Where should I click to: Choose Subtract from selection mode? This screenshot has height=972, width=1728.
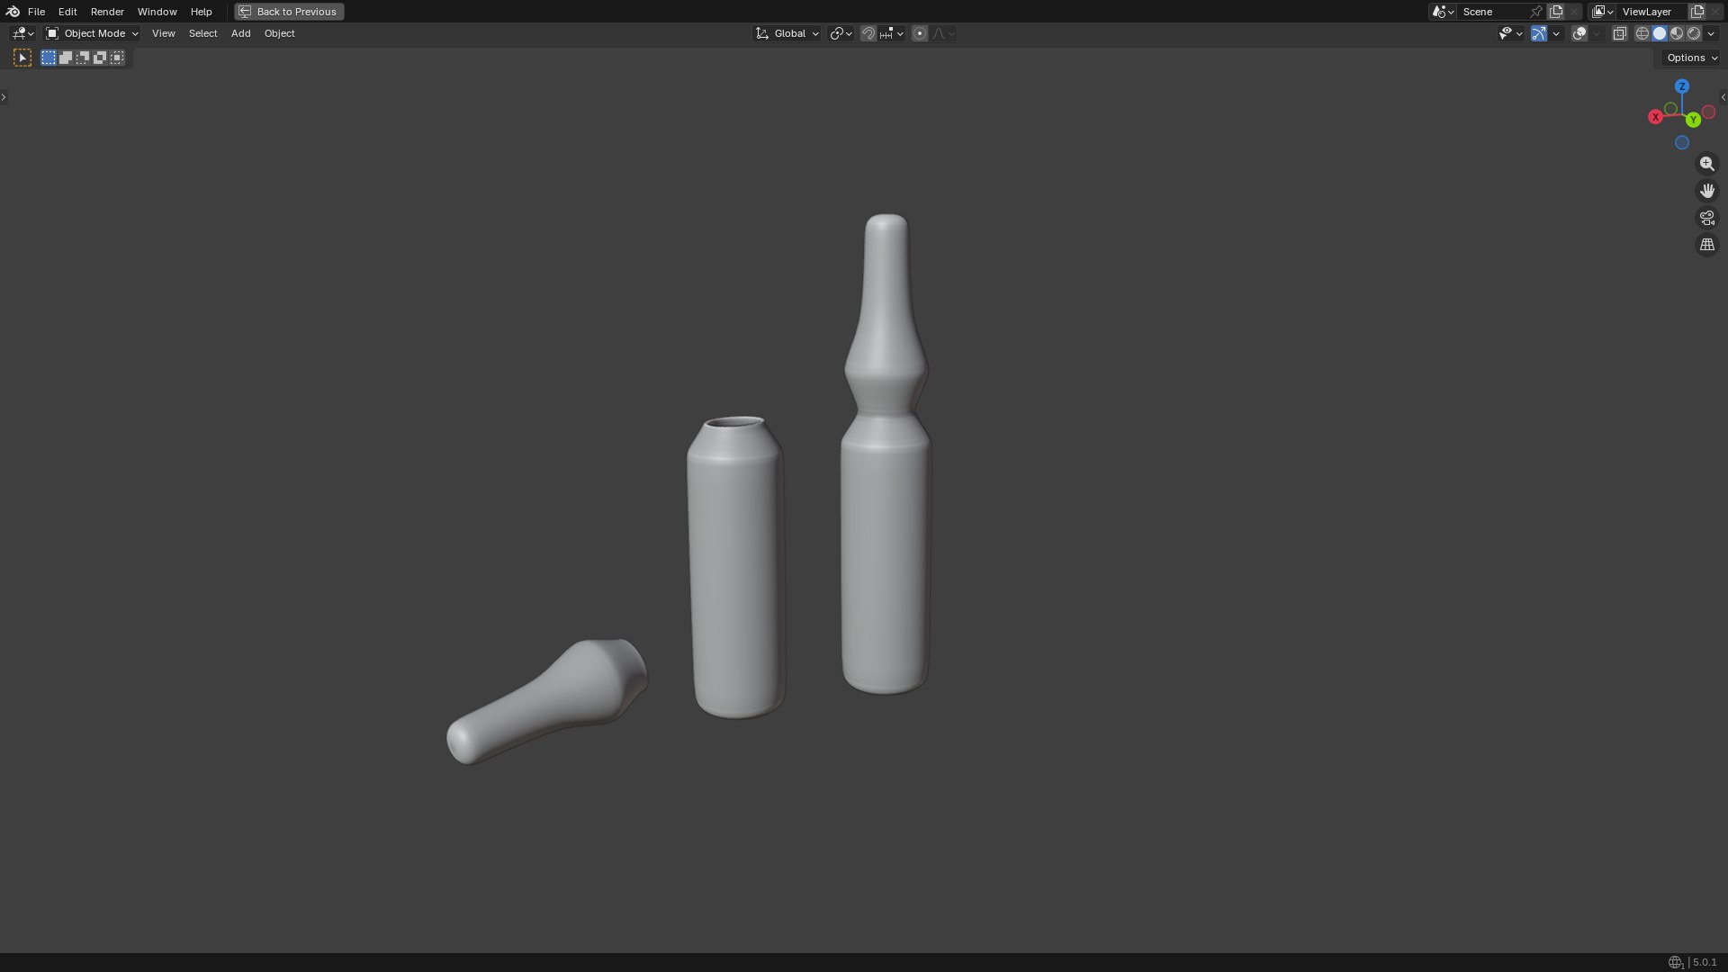pyautogui.click(x=83, y=58)
